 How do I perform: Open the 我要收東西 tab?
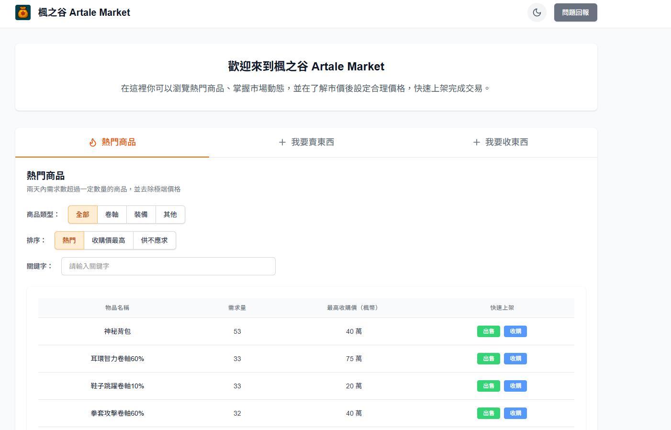pos(500,142)
